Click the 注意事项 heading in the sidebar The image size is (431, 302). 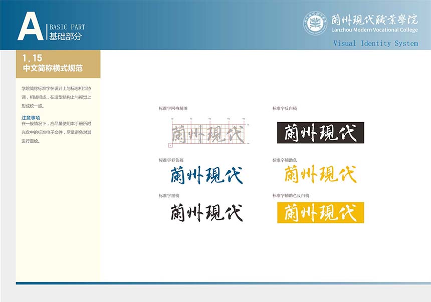tap(31, 117)
